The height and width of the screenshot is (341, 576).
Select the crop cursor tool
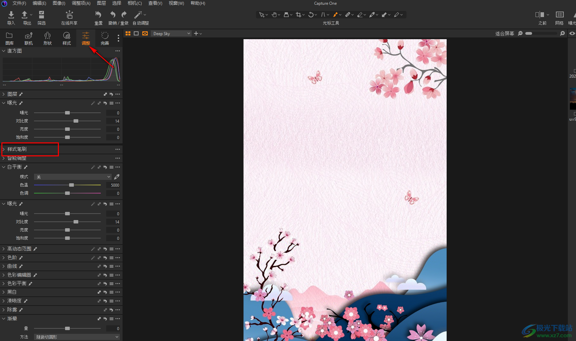pos(299,15)
